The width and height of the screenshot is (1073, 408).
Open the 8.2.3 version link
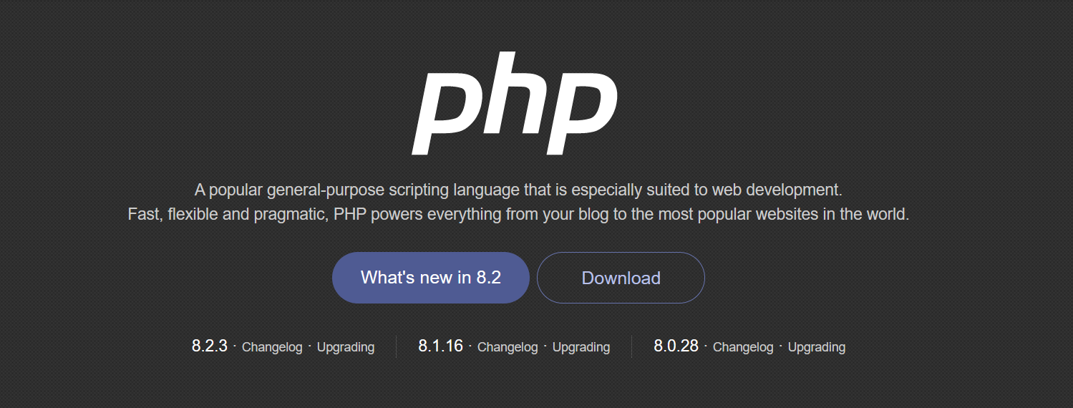210,346
